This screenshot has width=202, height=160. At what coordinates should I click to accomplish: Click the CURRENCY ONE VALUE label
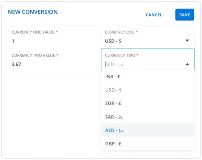tap(33, 32)
